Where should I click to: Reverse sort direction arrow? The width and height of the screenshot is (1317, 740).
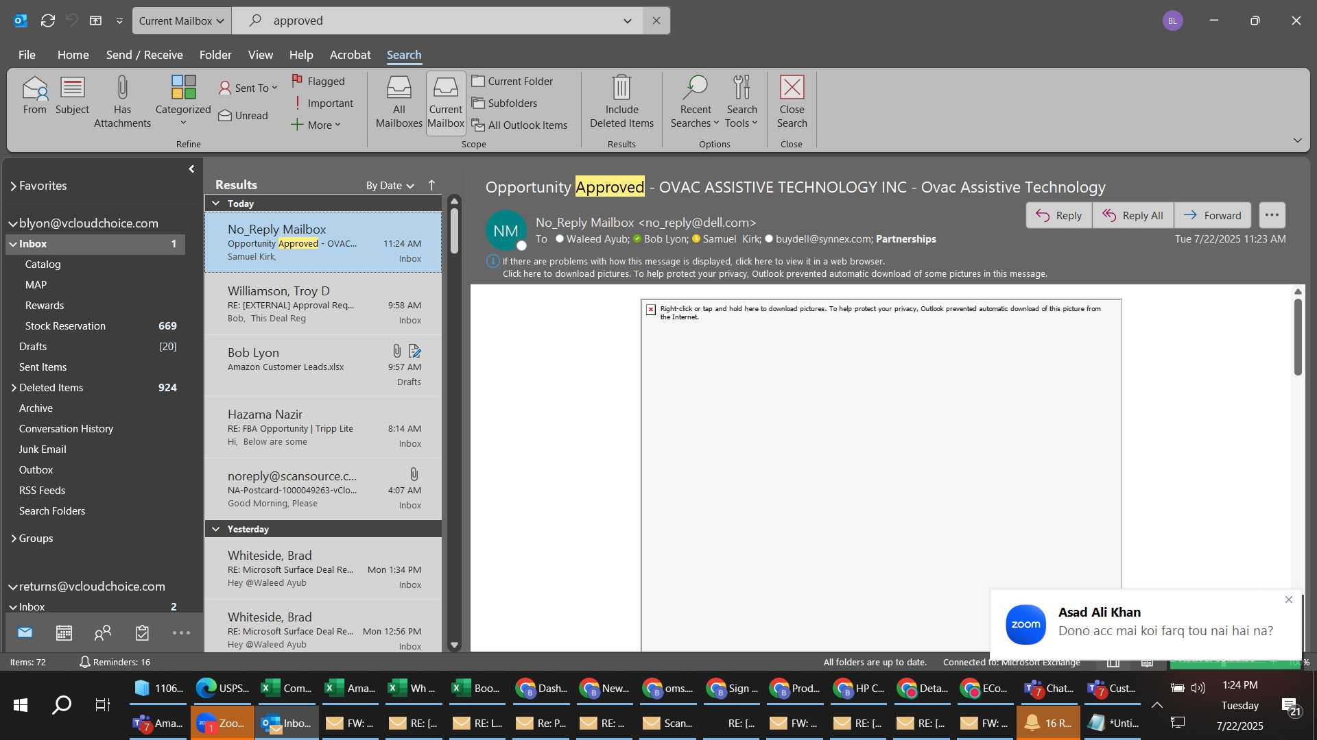431,185
